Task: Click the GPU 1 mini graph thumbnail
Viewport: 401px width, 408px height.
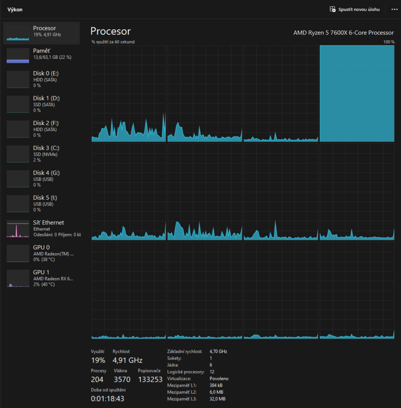Action: point(18,279)
